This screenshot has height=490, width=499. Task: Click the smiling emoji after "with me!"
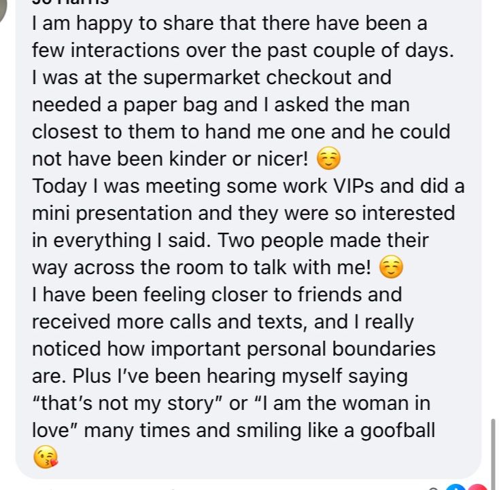pos(391,267)
